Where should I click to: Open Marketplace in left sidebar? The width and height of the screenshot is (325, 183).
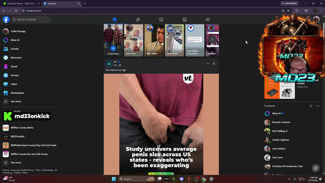(x=30, y=93)
